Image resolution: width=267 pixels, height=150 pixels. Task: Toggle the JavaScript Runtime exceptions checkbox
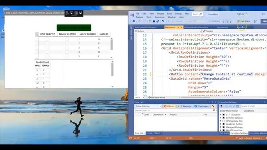tap(224, 124)
